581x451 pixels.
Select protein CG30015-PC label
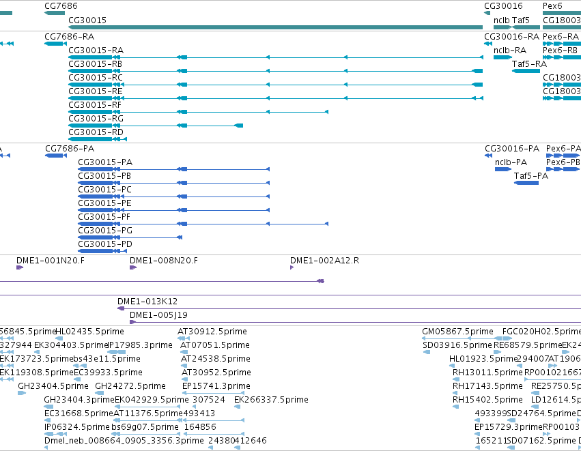[105, 190]
